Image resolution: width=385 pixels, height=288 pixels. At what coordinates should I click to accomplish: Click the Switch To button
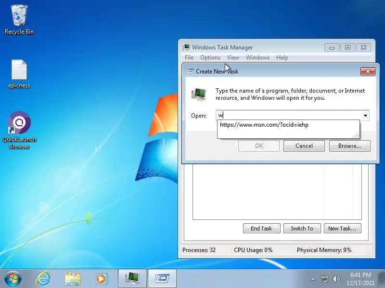[x=302, y=228]
